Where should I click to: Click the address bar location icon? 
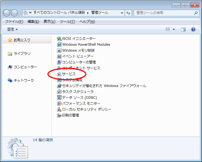[25, 13]
